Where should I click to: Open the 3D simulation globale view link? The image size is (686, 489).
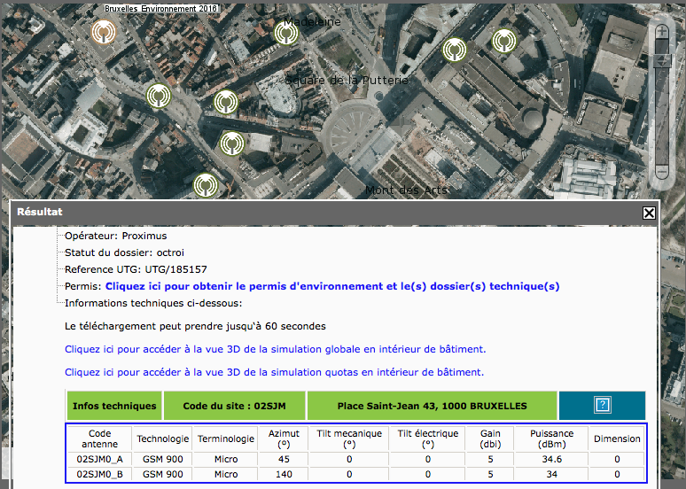[275, 349]
